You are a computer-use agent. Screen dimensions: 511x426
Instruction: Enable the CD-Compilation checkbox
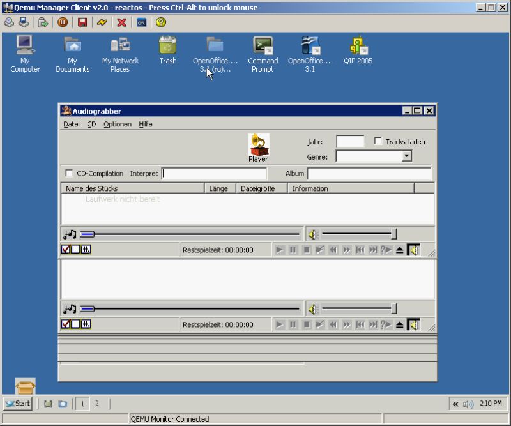click(x=71, y=173)
